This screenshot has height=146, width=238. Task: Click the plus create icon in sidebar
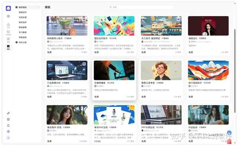tap(8, 16)
